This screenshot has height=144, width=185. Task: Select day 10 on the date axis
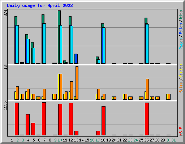(60, 140)
